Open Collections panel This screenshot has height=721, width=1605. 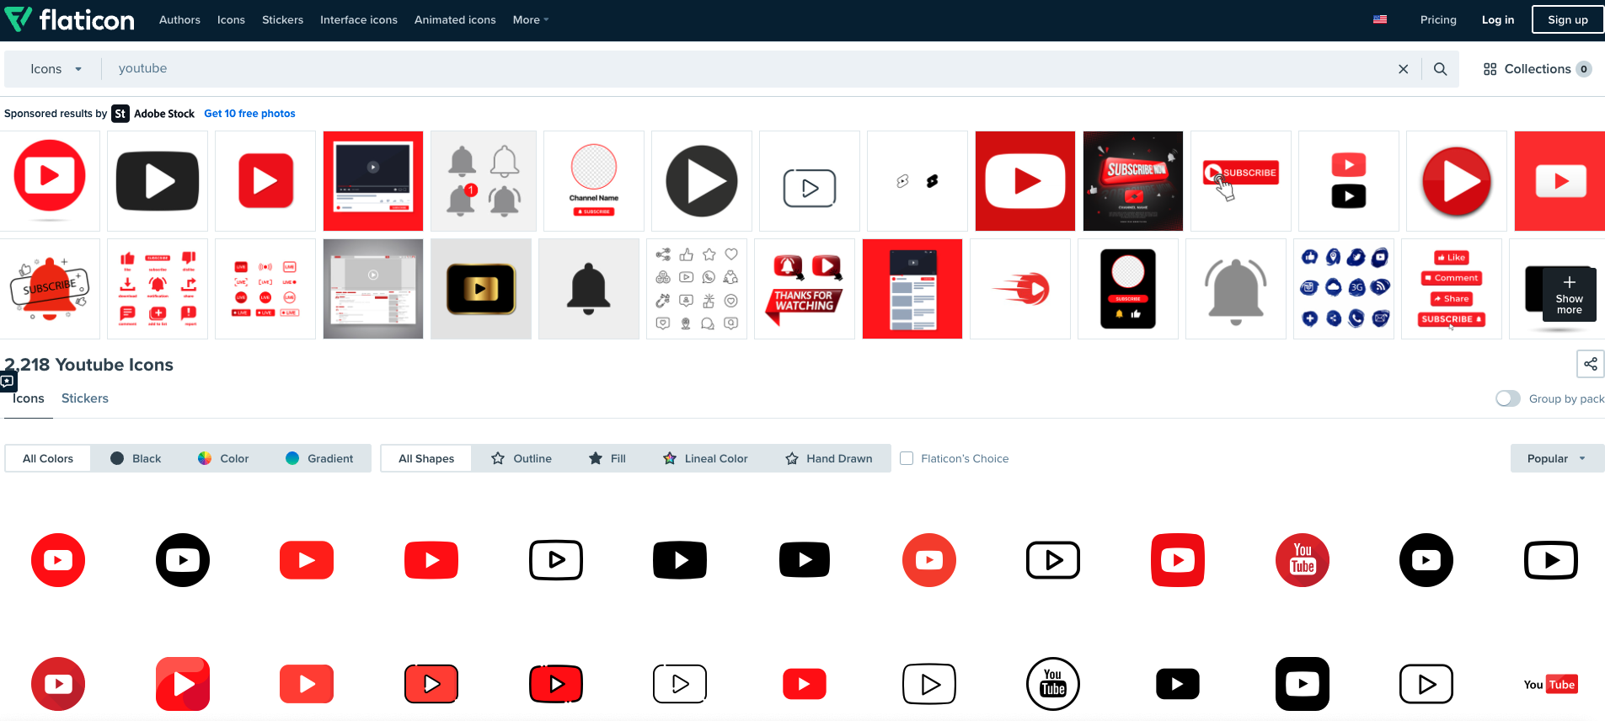tap(1537, 69)
